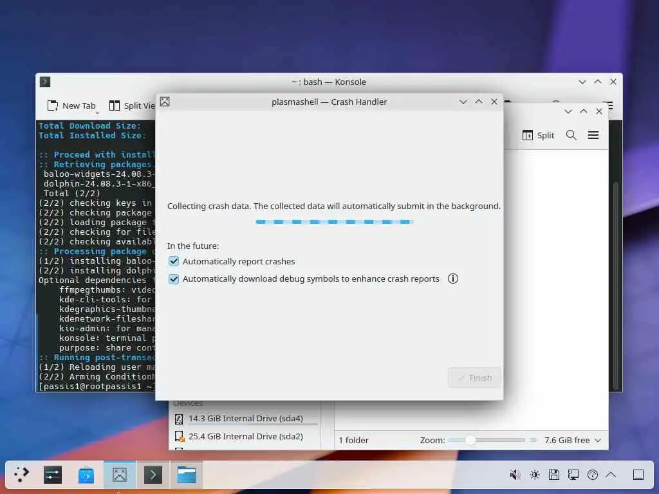Close the Crash Handler window

(494, 102)
